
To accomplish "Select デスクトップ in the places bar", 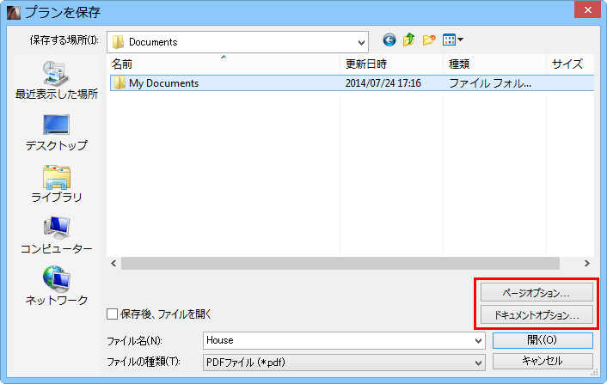I will coord(57,132).
